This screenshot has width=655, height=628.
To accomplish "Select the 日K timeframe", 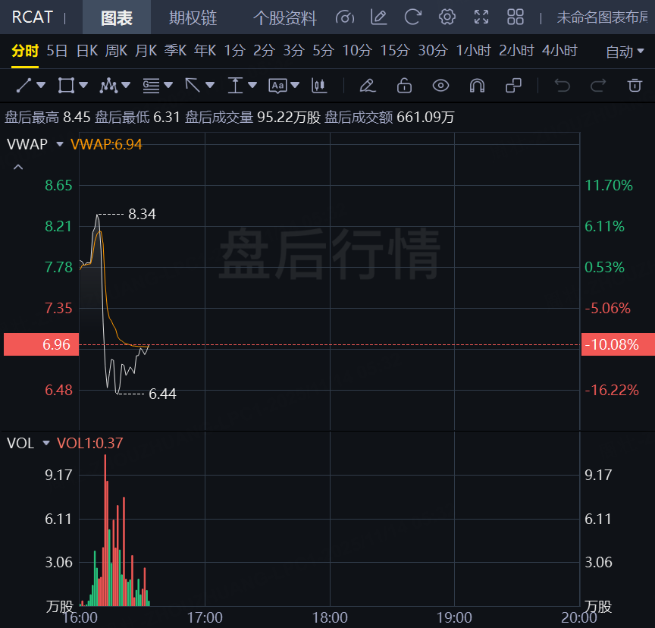I will coord(87,51).
